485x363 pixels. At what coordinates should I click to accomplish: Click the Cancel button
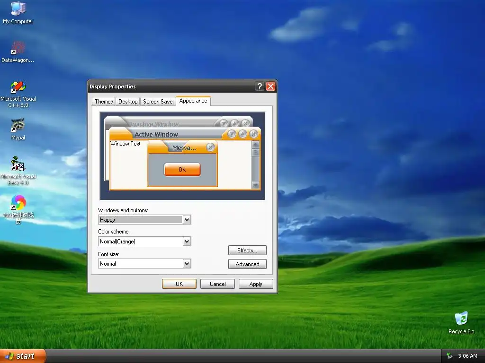(x=217, y=284)
